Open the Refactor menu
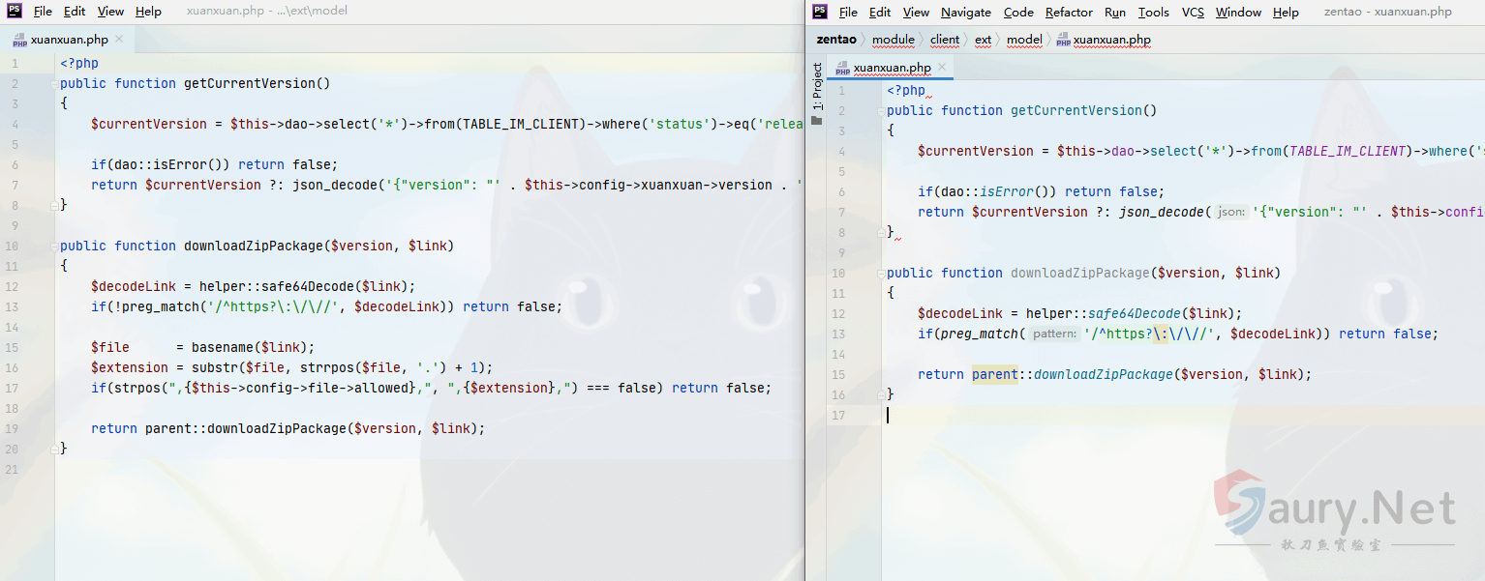This screenshot has height=581, width=1485. coord(1069,12)
